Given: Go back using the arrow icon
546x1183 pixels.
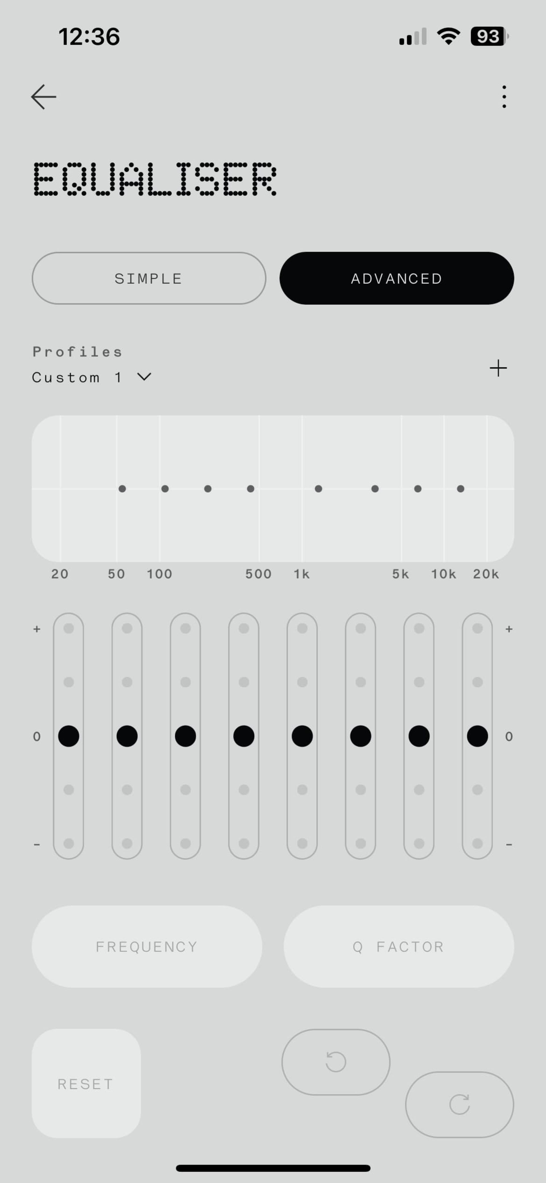Looking at the screenshot, I should (x=44, y=97).
